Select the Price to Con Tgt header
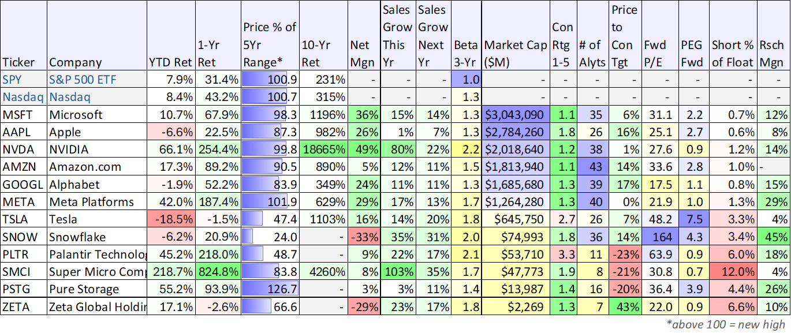This screenshot has width=791, height=333. point(625,36)
